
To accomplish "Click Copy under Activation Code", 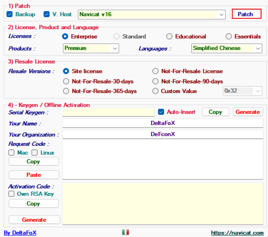I will 33,204.
